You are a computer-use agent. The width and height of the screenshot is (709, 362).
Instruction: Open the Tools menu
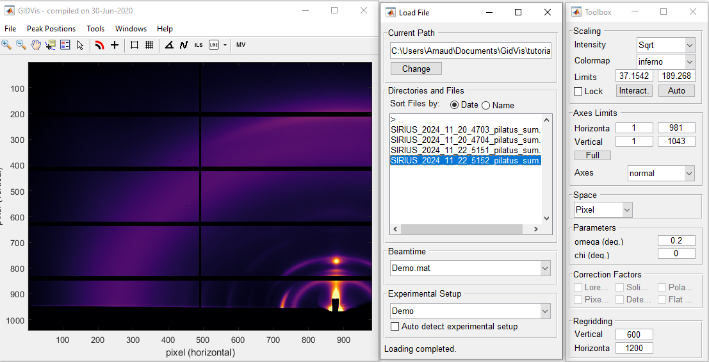pyautogui.click(x=95, y=28)
